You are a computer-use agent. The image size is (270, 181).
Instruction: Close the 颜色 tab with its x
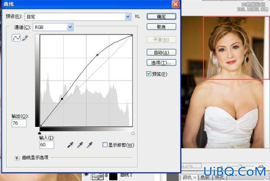click(x=195, y=177)
